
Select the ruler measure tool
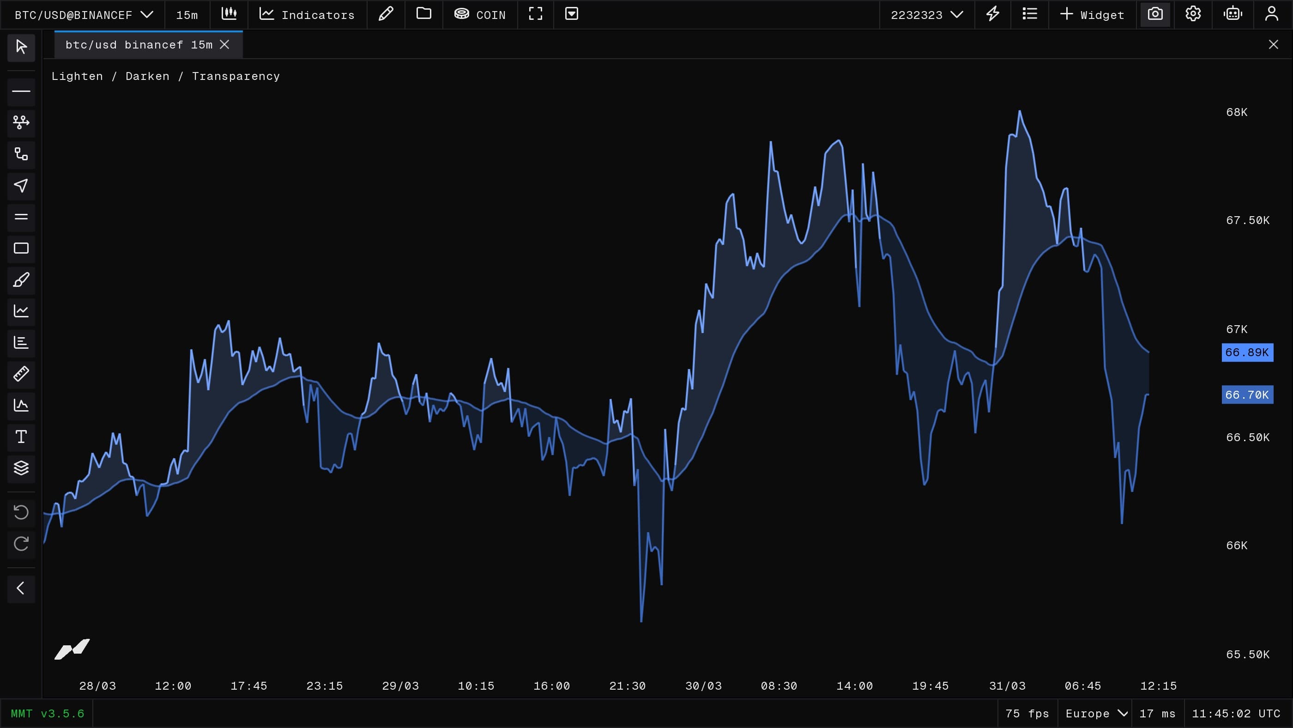tap(21, 374)
